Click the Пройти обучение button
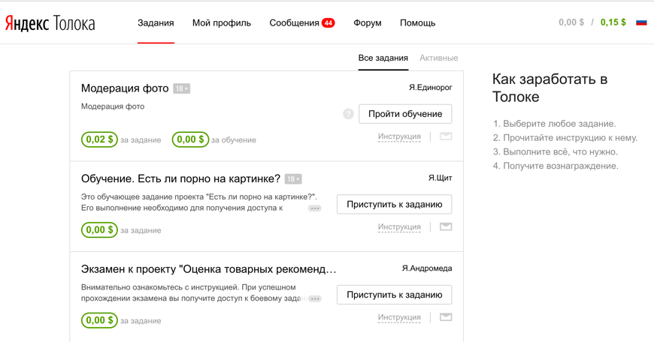 405,114
